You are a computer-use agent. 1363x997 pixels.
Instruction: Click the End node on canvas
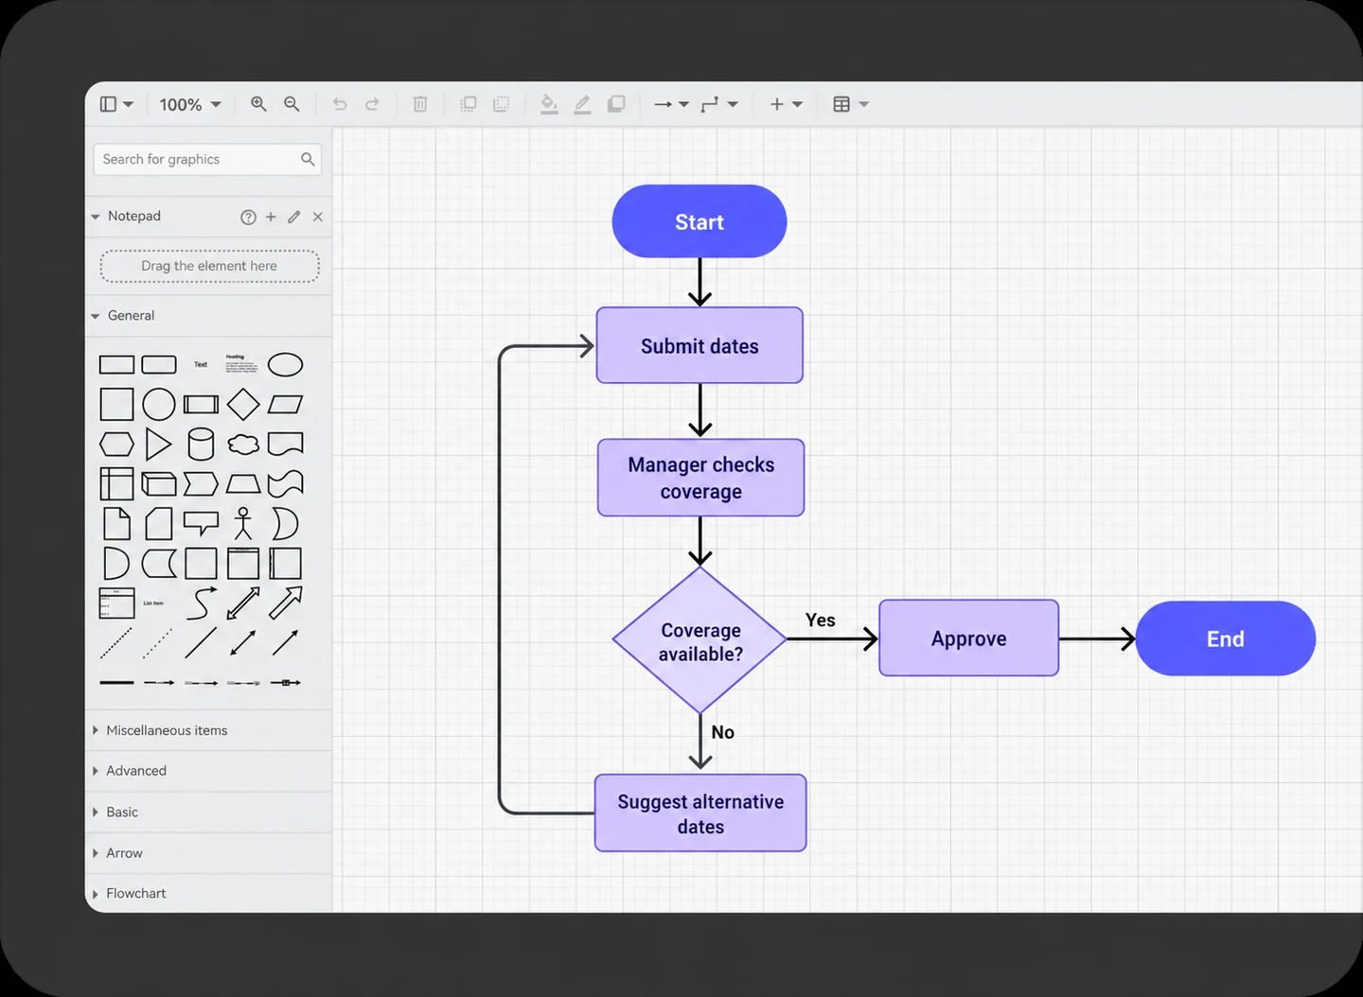(x=1225, y=638)
